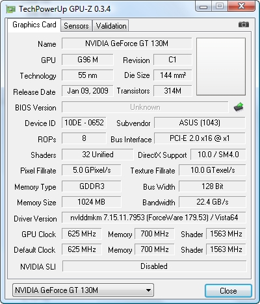Click the 'Subvendor' label
The width and height of the screenshot is (260, 304).
(x=133, y=123)
